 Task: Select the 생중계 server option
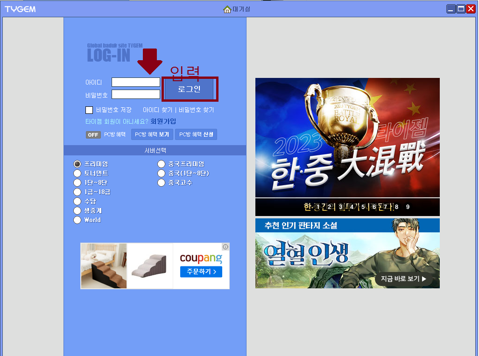pyautogui.click(x=77, y=211)
